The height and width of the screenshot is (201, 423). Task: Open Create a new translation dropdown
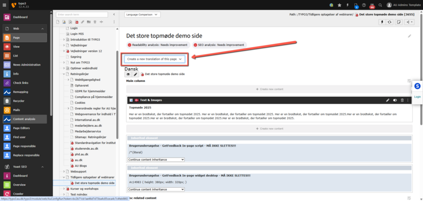154,59
